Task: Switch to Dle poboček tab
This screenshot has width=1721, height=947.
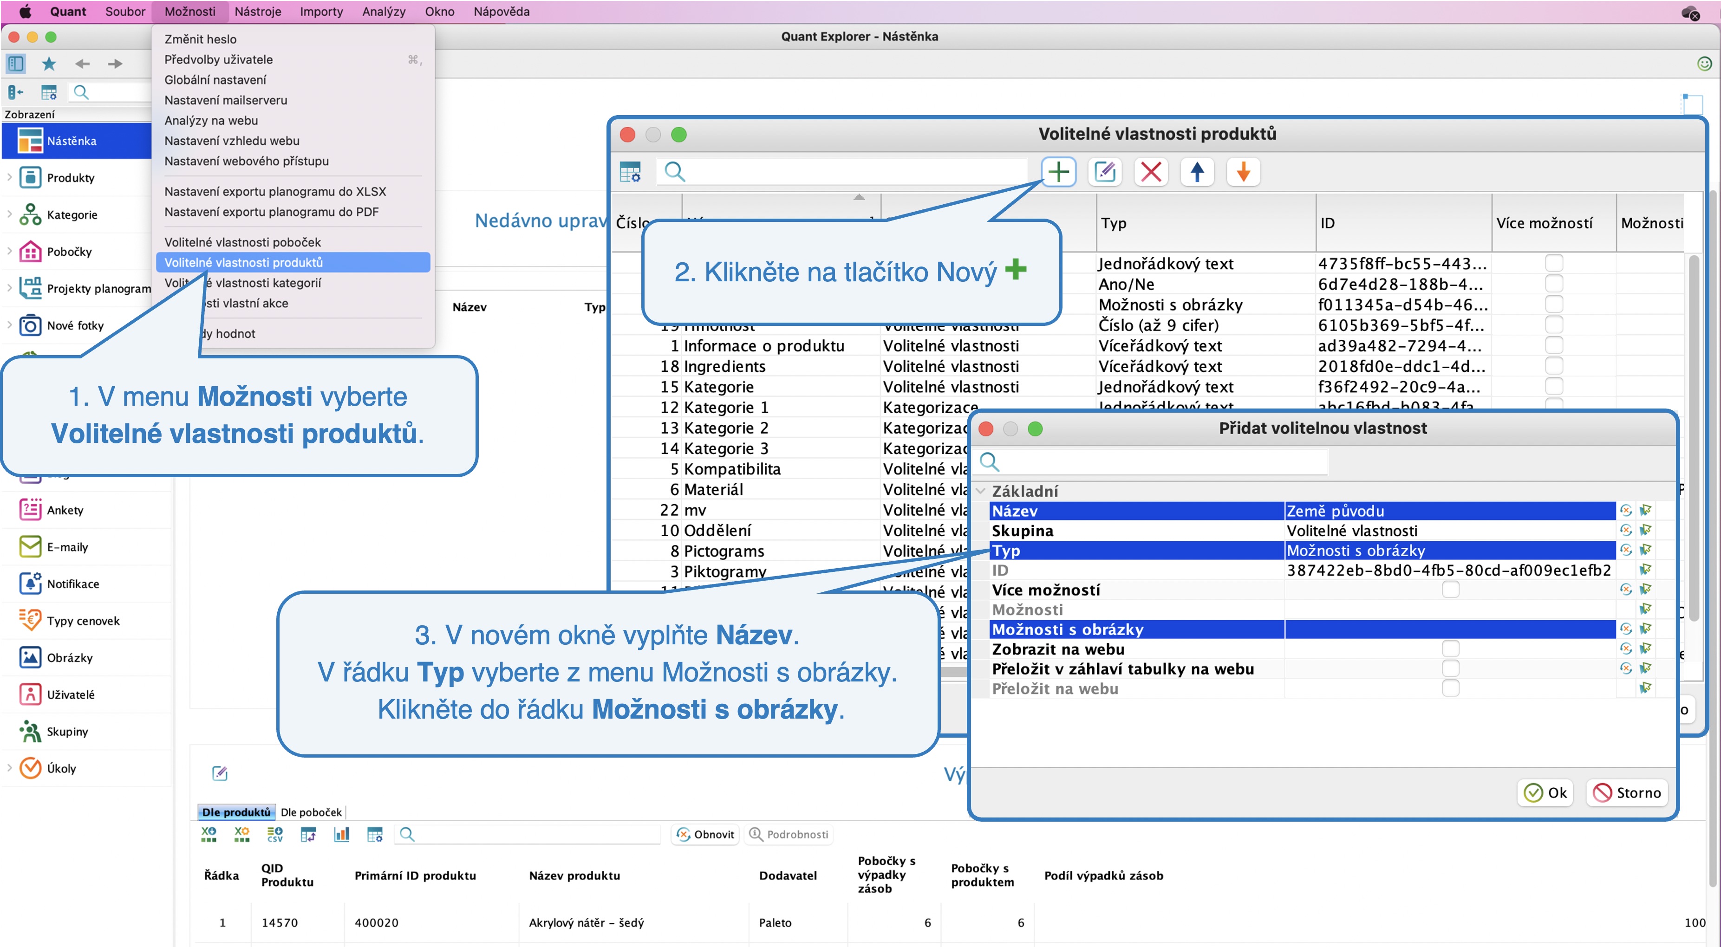Action: coord(311,813)
